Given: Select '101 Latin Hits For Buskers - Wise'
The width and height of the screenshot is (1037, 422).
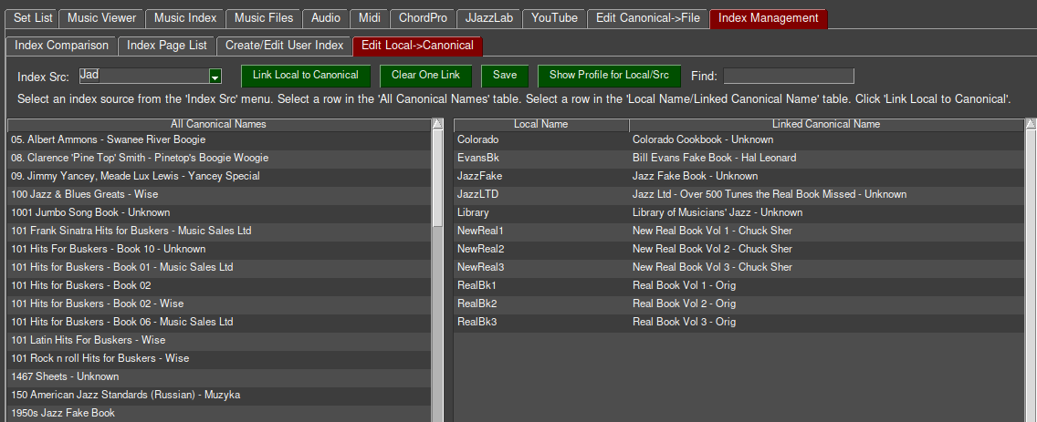Looking at the screenshot, I should [88, 340].
